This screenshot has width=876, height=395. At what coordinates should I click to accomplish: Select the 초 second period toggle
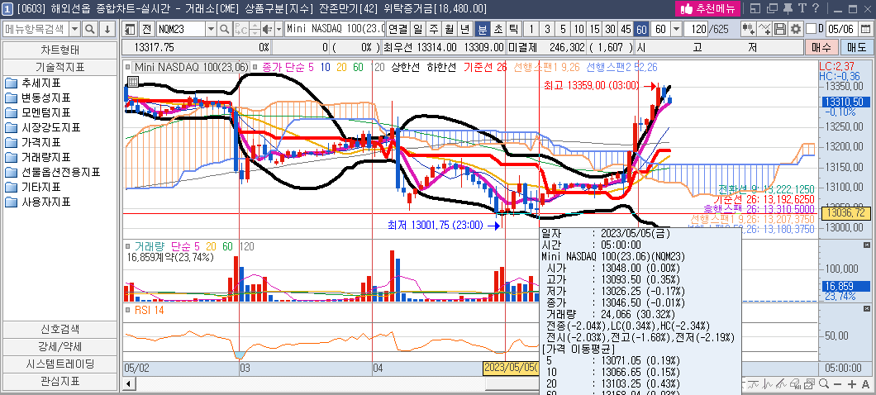pyautogui.click(x=498, y=29)
